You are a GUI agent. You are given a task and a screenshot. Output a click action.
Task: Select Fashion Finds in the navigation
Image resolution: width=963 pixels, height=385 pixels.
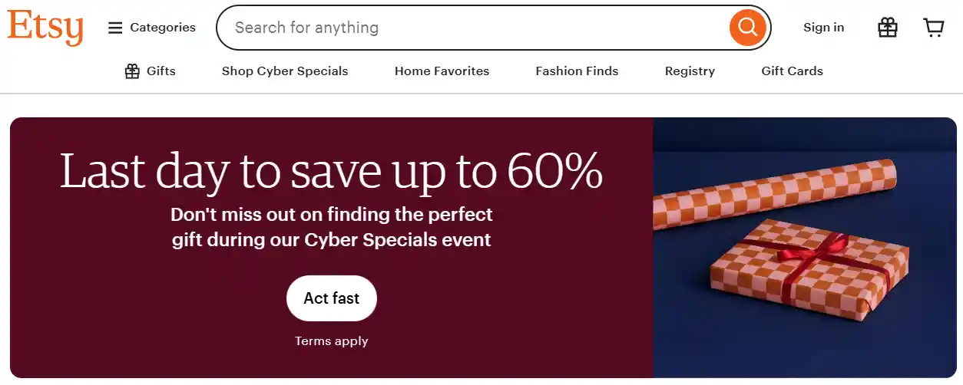point(577,71)
